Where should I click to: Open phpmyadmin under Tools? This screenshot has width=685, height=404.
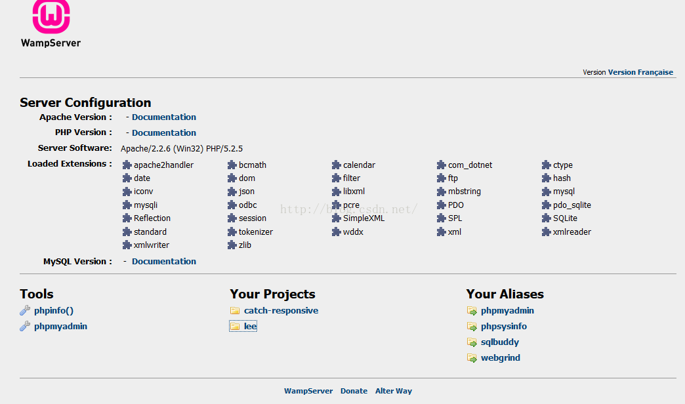61,326
